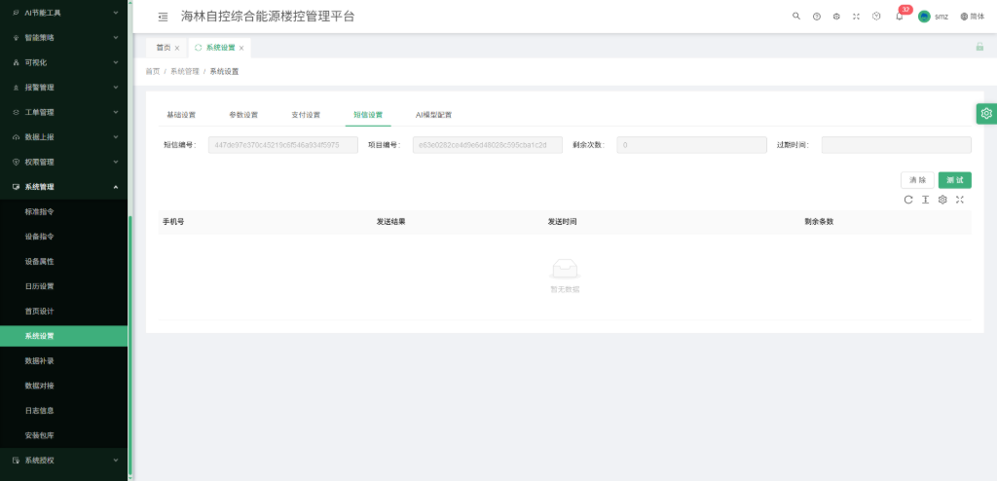Screen dimensions: 997x481
Task: Open 数据补录 in the sidebar
Action: [x=39, y=360]
